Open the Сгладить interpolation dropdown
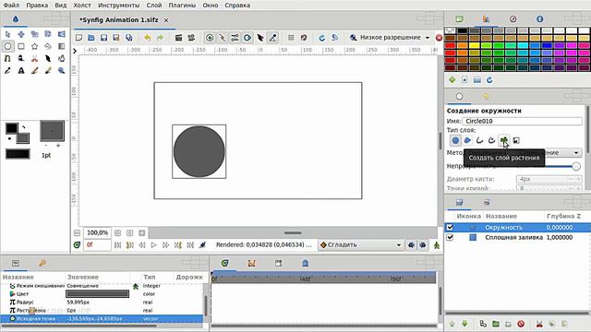591x332 pixels. (x=361, y=245)
